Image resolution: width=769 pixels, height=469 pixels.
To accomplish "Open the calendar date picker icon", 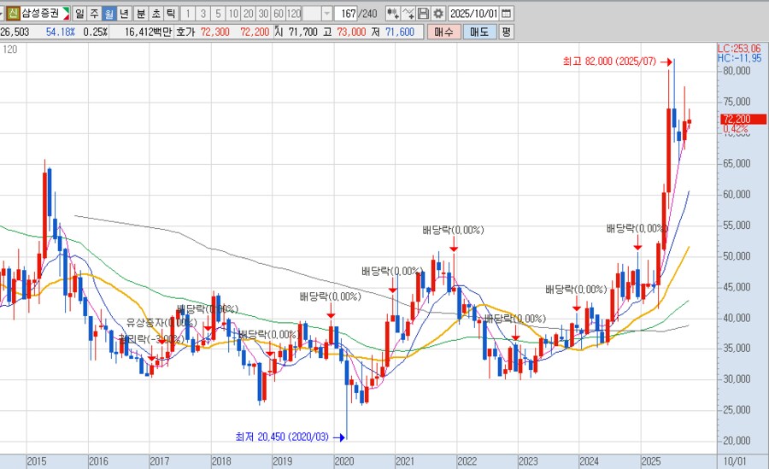I will coord(506,14).
